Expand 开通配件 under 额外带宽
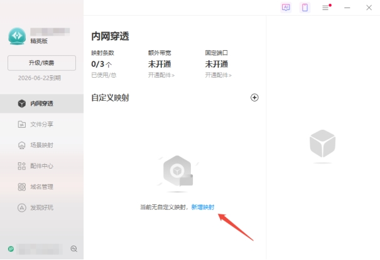 point(161,75)
